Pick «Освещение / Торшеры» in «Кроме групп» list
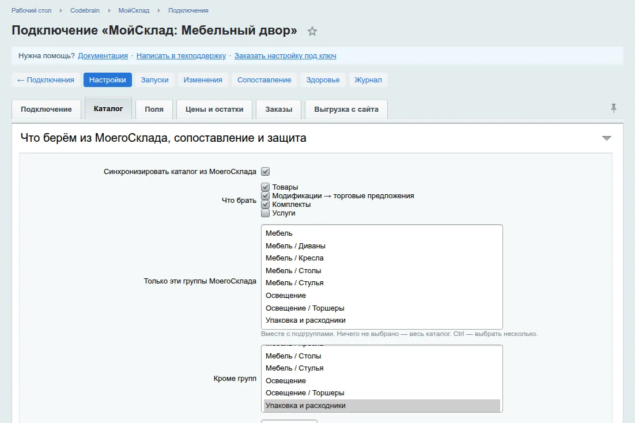Viewport: 635px width, 423px height. pos(382,393)
